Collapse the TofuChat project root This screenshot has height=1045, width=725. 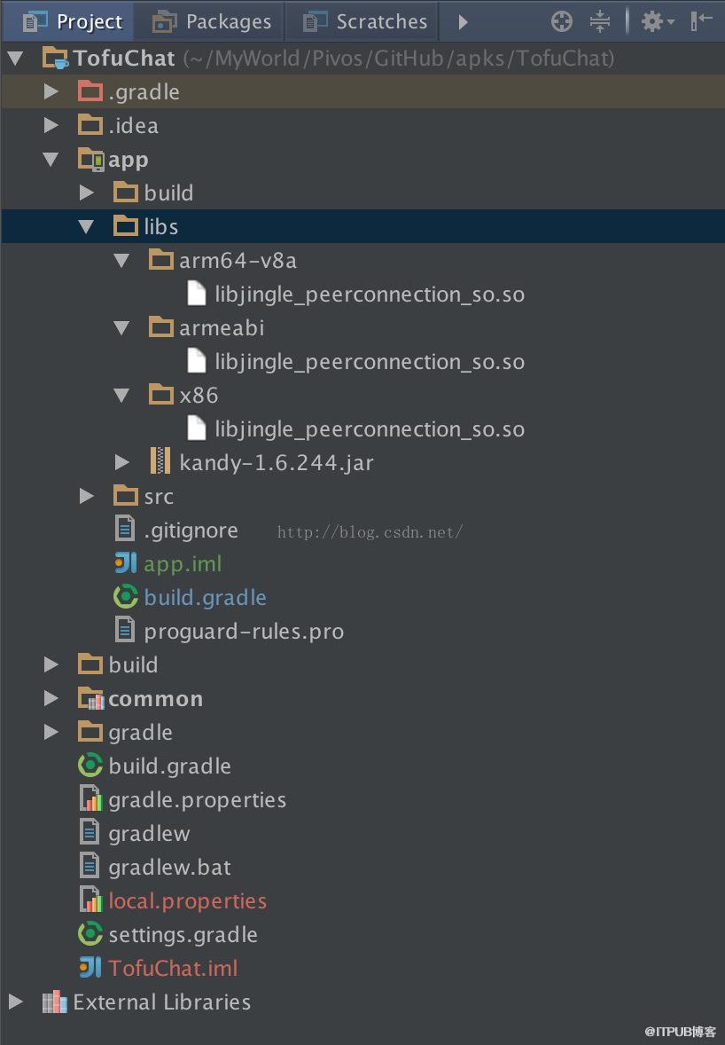[16, 58]
